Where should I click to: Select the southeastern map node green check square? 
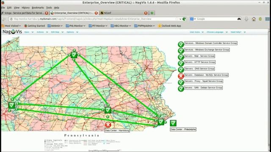pyautogui.click(x=161, y=122)
